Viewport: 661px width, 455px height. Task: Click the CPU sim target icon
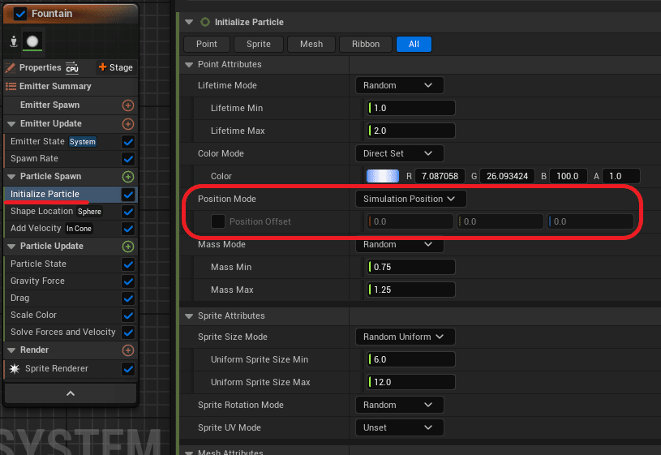(72, 67)
